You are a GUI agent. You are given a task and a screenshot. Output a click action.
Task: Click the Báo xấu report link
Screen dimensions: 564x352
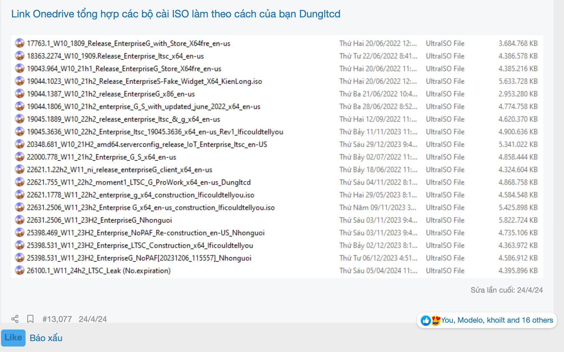pyautogui.click(x=46, y=338)
